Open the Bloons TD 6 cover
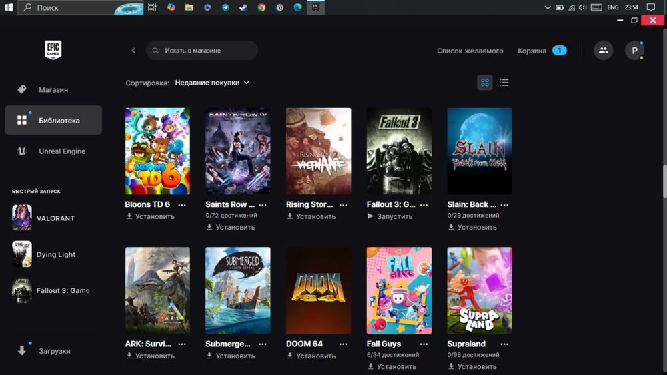This screenshot has width=667, height=375. (x=157, y=151)
